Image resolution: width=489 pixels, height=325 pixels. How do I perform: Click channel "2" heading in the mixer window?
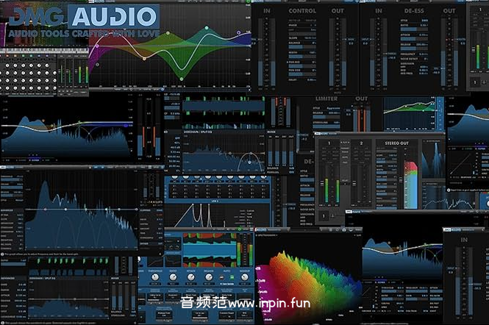tap(361, 143)
